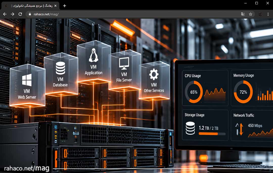Click the "VM Database" label
Screen dimensions: 273x173
(60, 82)
